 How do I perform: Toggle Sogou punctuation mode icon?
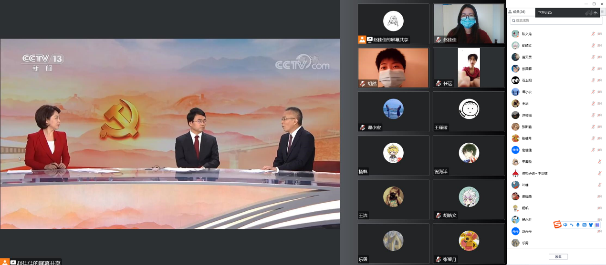[572, 225]
